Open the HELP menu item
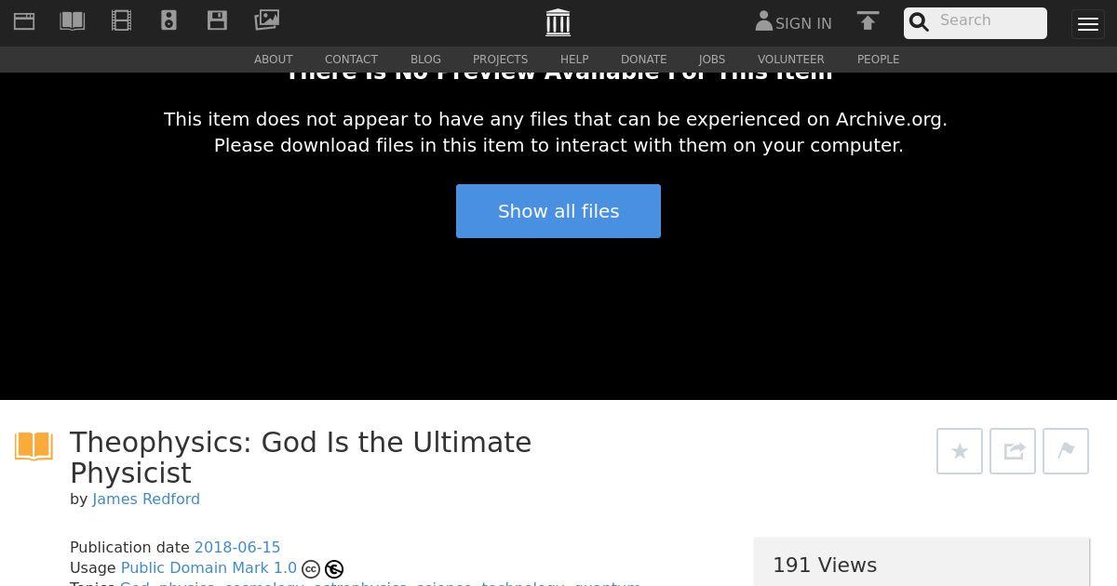 click(x=574, y=60)
